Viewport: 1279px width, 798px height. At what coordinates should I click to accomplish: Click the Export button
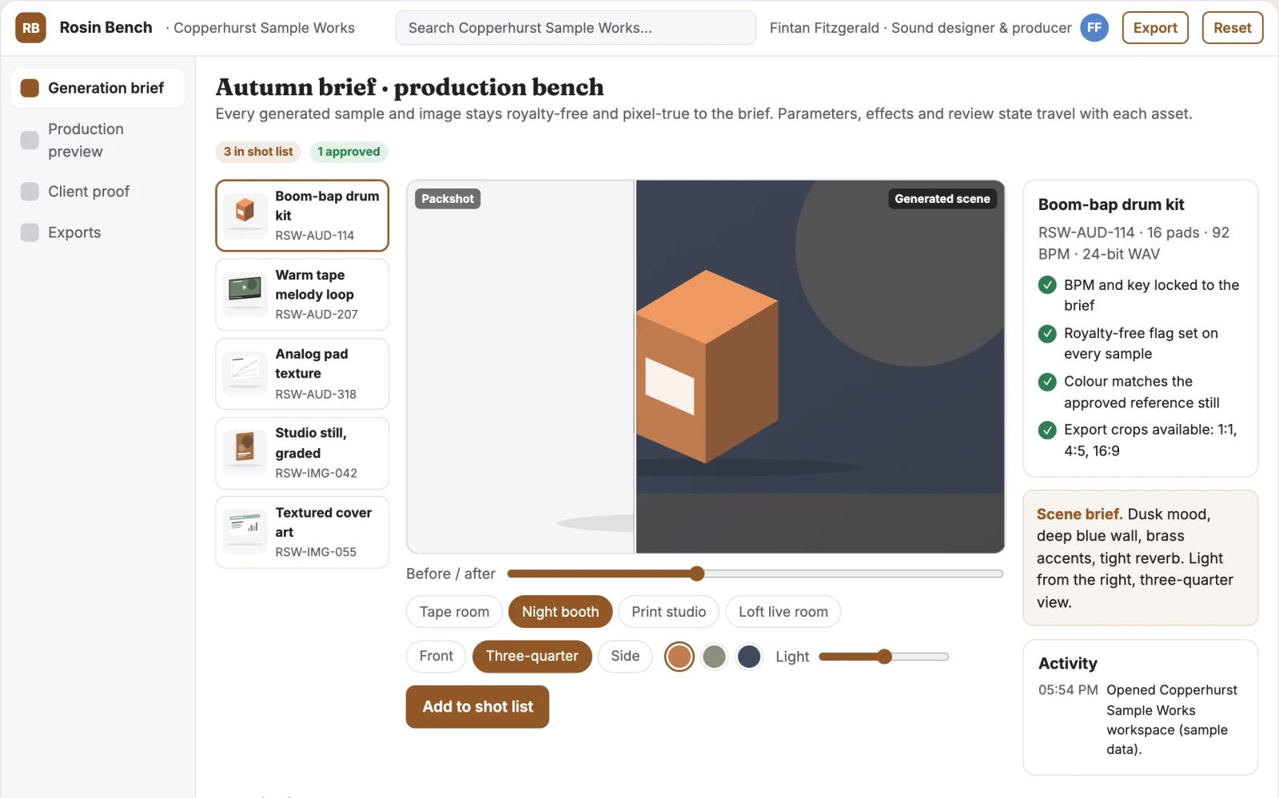coord(1155,28)
